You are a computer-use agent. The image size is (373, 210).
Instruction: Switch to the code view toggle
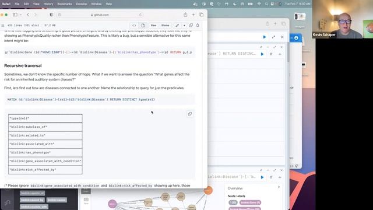point(134,25)
